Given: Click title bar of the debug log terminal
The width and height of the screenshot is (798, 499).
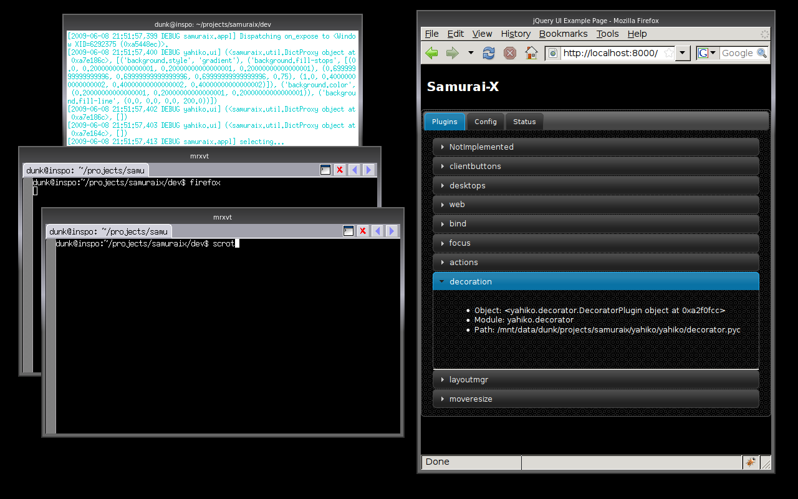Looking at the screenshot, I should pyautogui.click(x=213, y=24).
